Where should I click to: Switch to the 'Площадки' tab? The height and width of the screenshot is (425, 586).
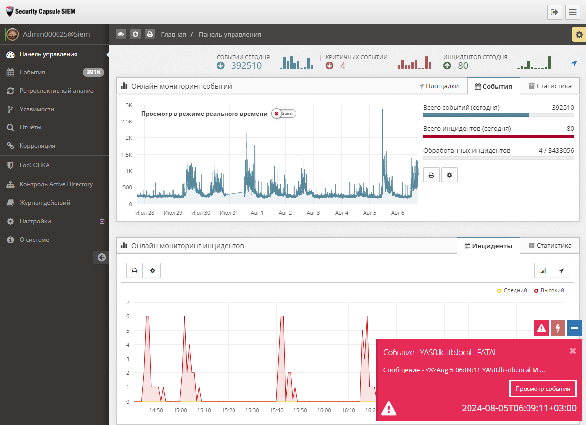tap(439, 86)
